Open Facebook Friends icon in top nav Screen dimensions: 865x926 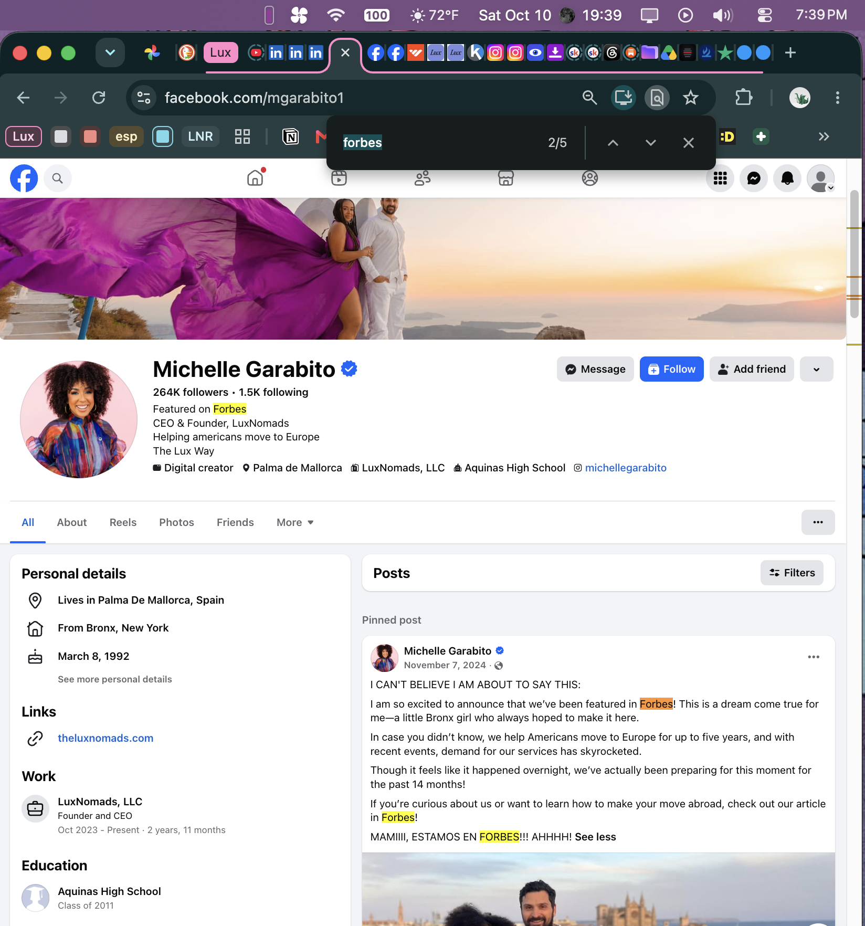[x=423, y=178]
